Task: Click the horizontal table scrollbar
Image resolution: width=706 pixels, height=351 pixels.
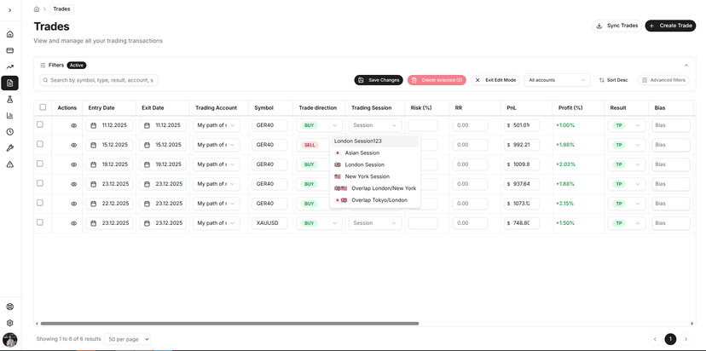Action: (x=229, y=323)
